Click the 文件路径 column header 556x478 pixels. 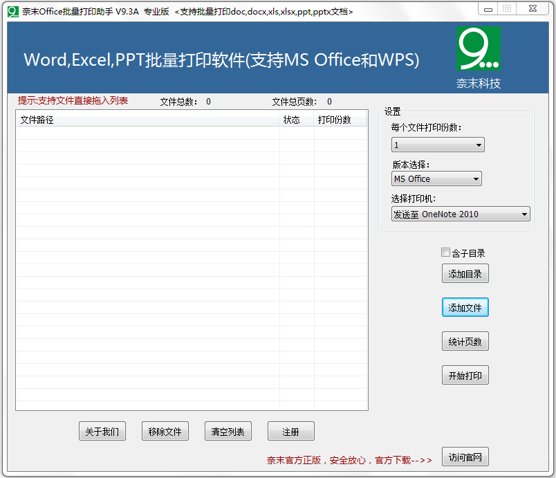148,120
